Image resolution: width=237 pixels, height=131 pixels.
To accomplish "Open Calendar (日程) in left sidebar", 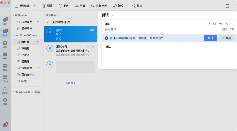I will [x=5, y=55].
